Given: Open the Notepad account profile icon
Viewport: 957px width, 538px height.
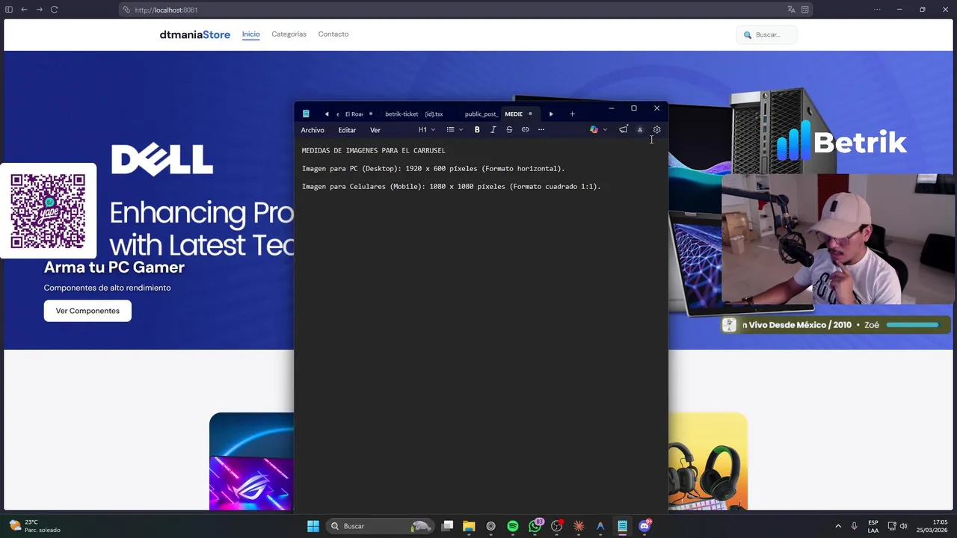Looking at the screenshot, I should [640, 130].
